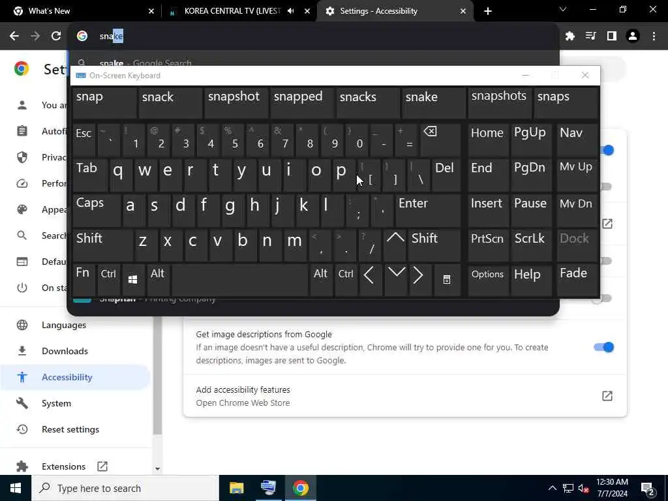This screenshot has height=501, width=668.
Task: Click the space bar key
Action: pos(240,280)
